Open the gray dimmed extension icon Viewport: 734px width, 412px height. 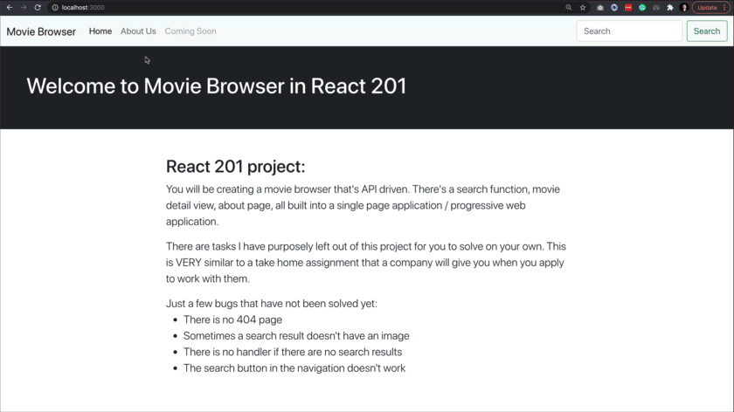point(656,8)
